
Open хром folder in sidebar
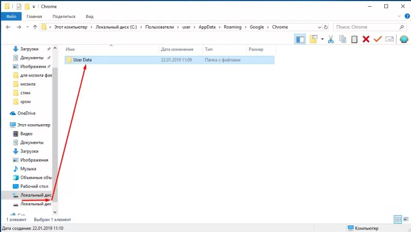click(x=25, y=102)
